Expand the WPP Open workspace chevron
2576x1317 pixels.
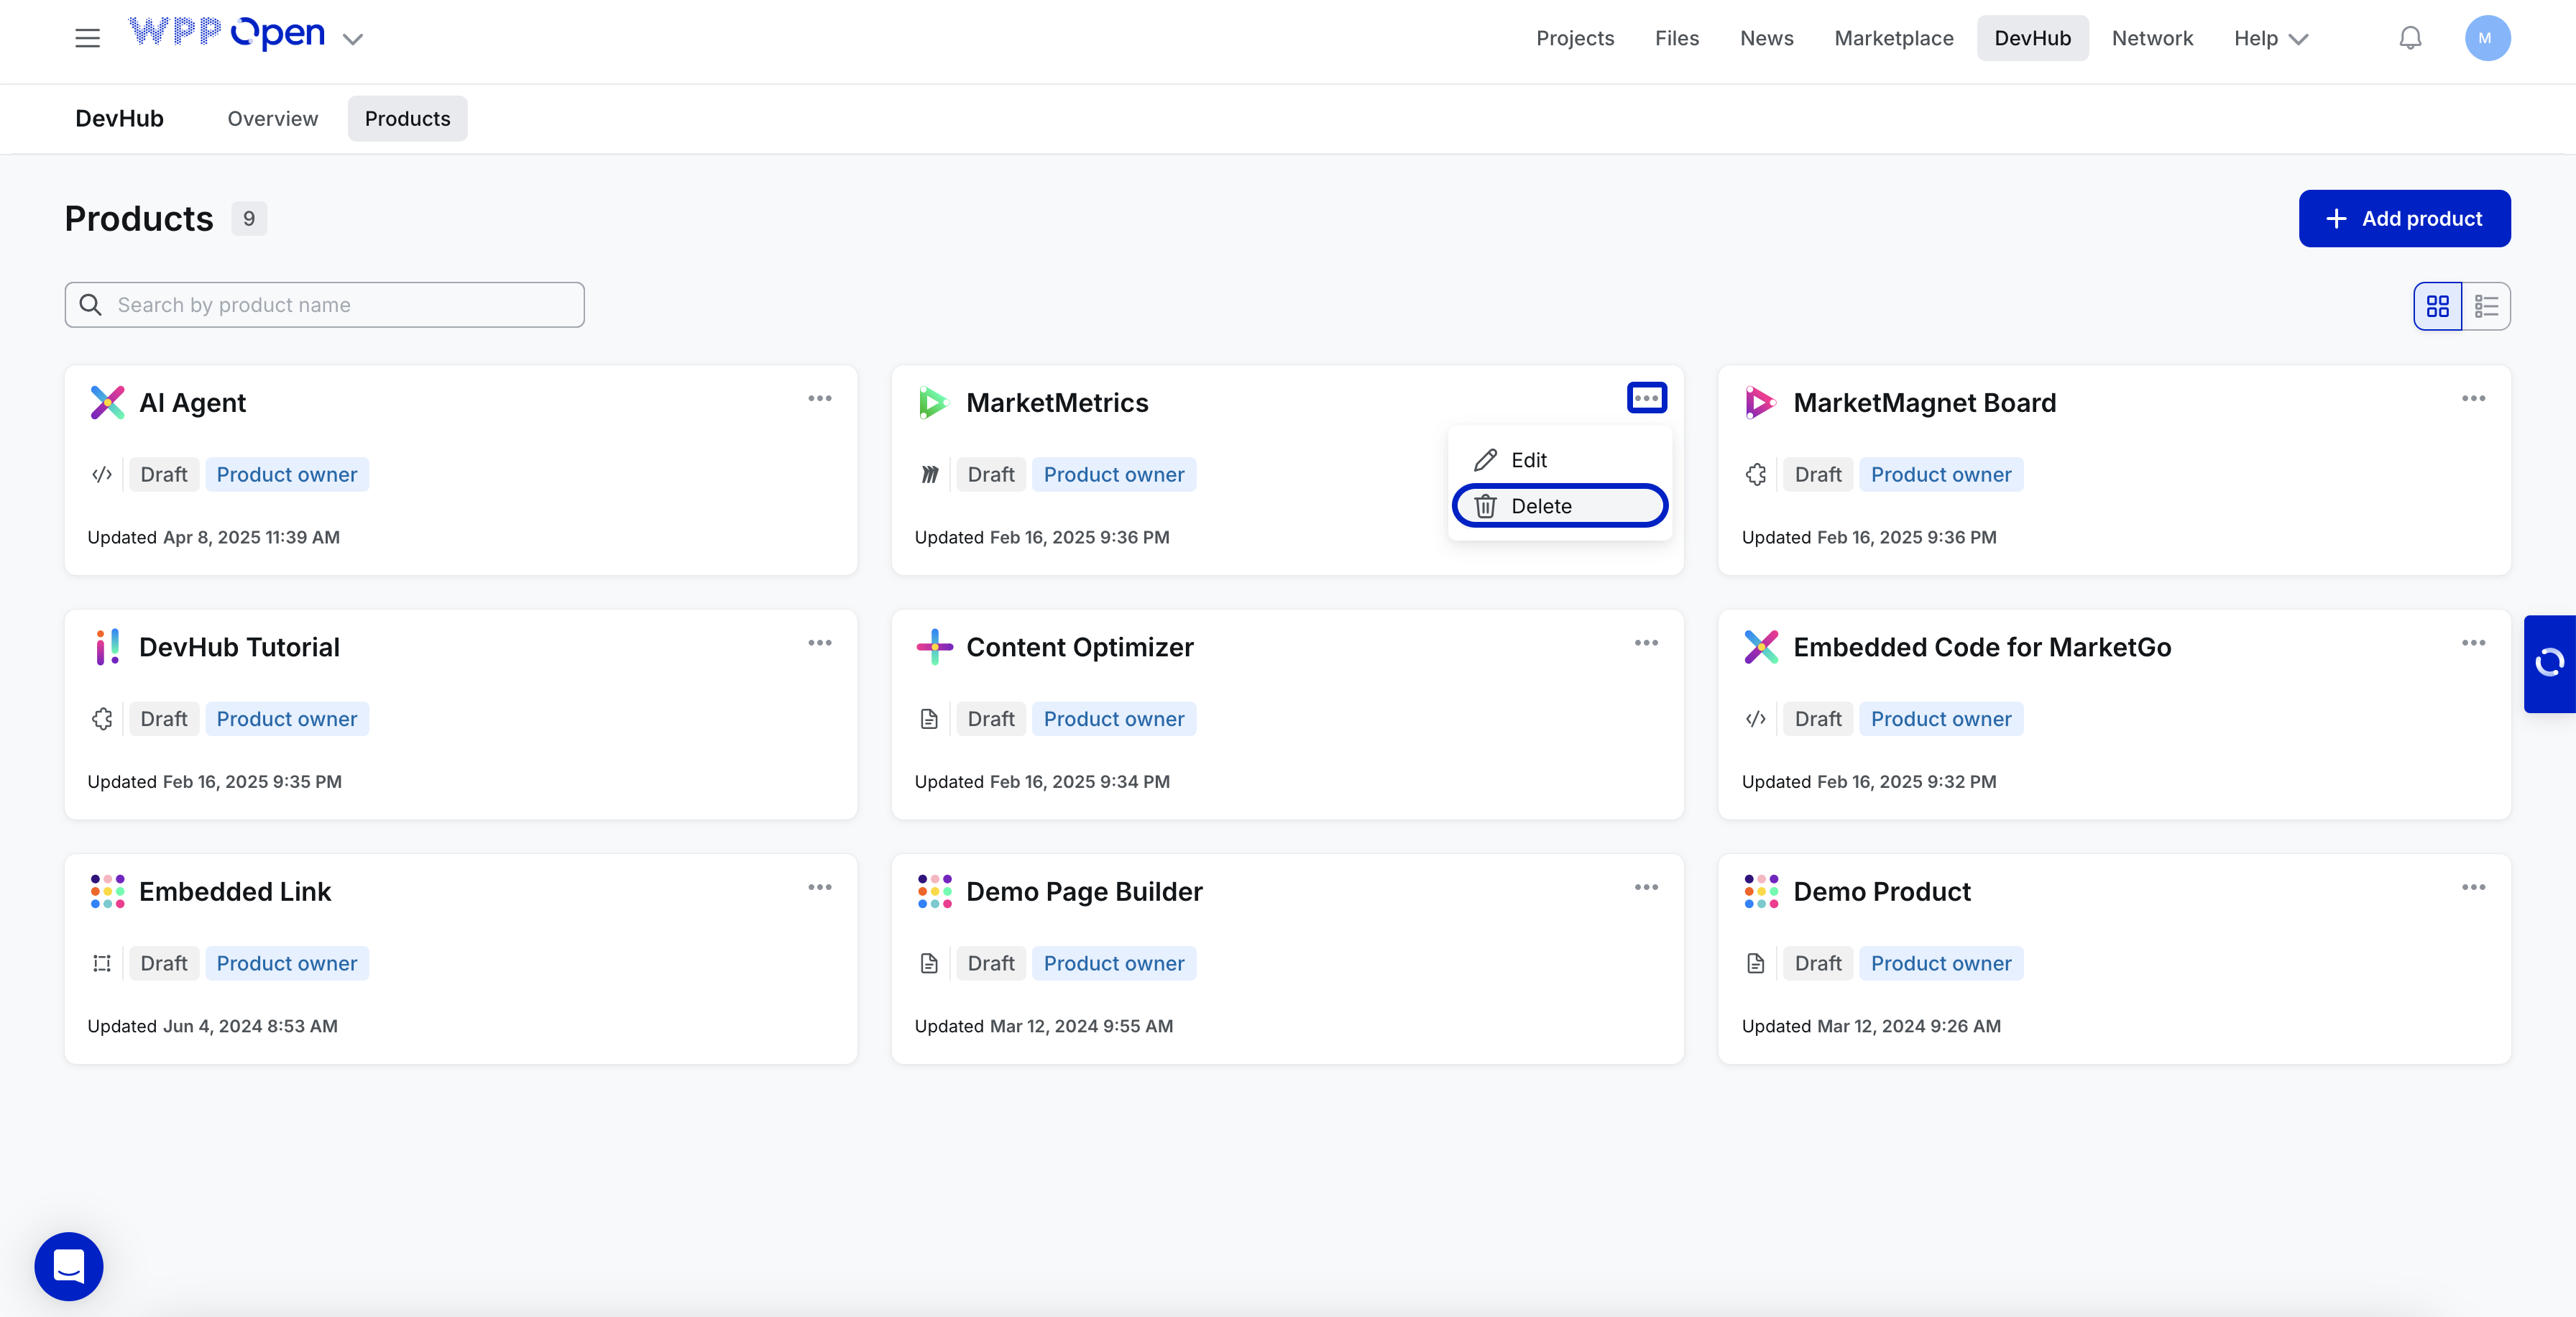(x=352, y=39)
